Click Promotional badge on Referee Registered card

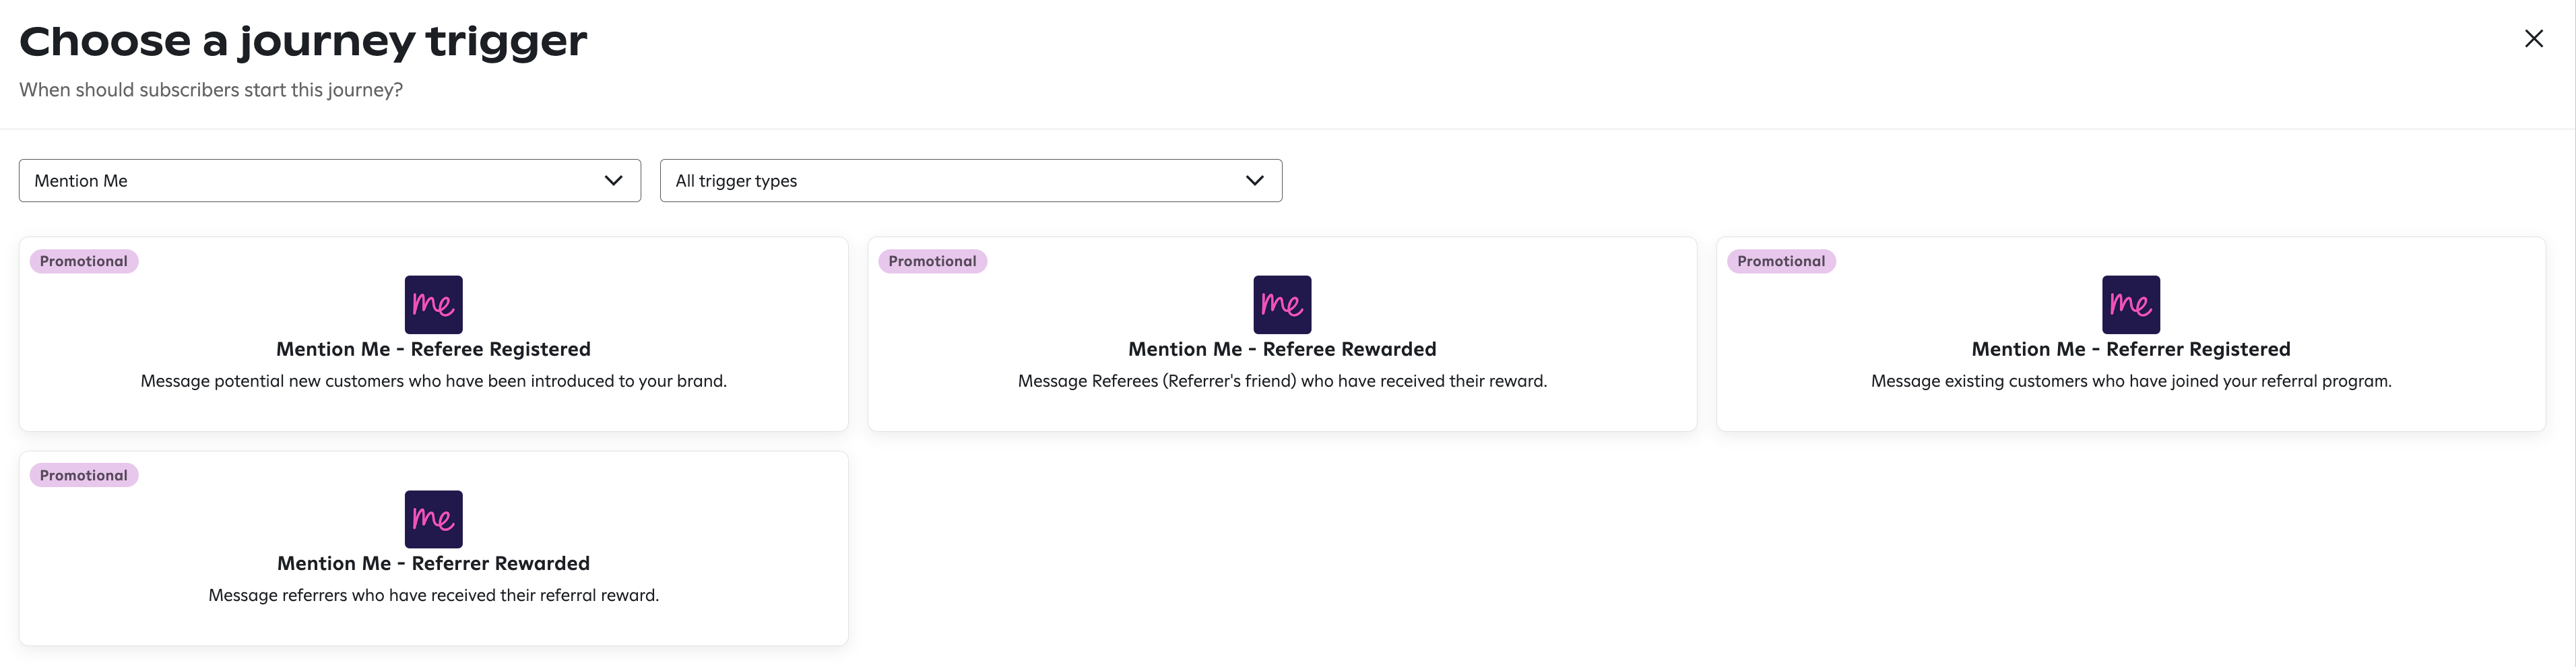[84, 261]
